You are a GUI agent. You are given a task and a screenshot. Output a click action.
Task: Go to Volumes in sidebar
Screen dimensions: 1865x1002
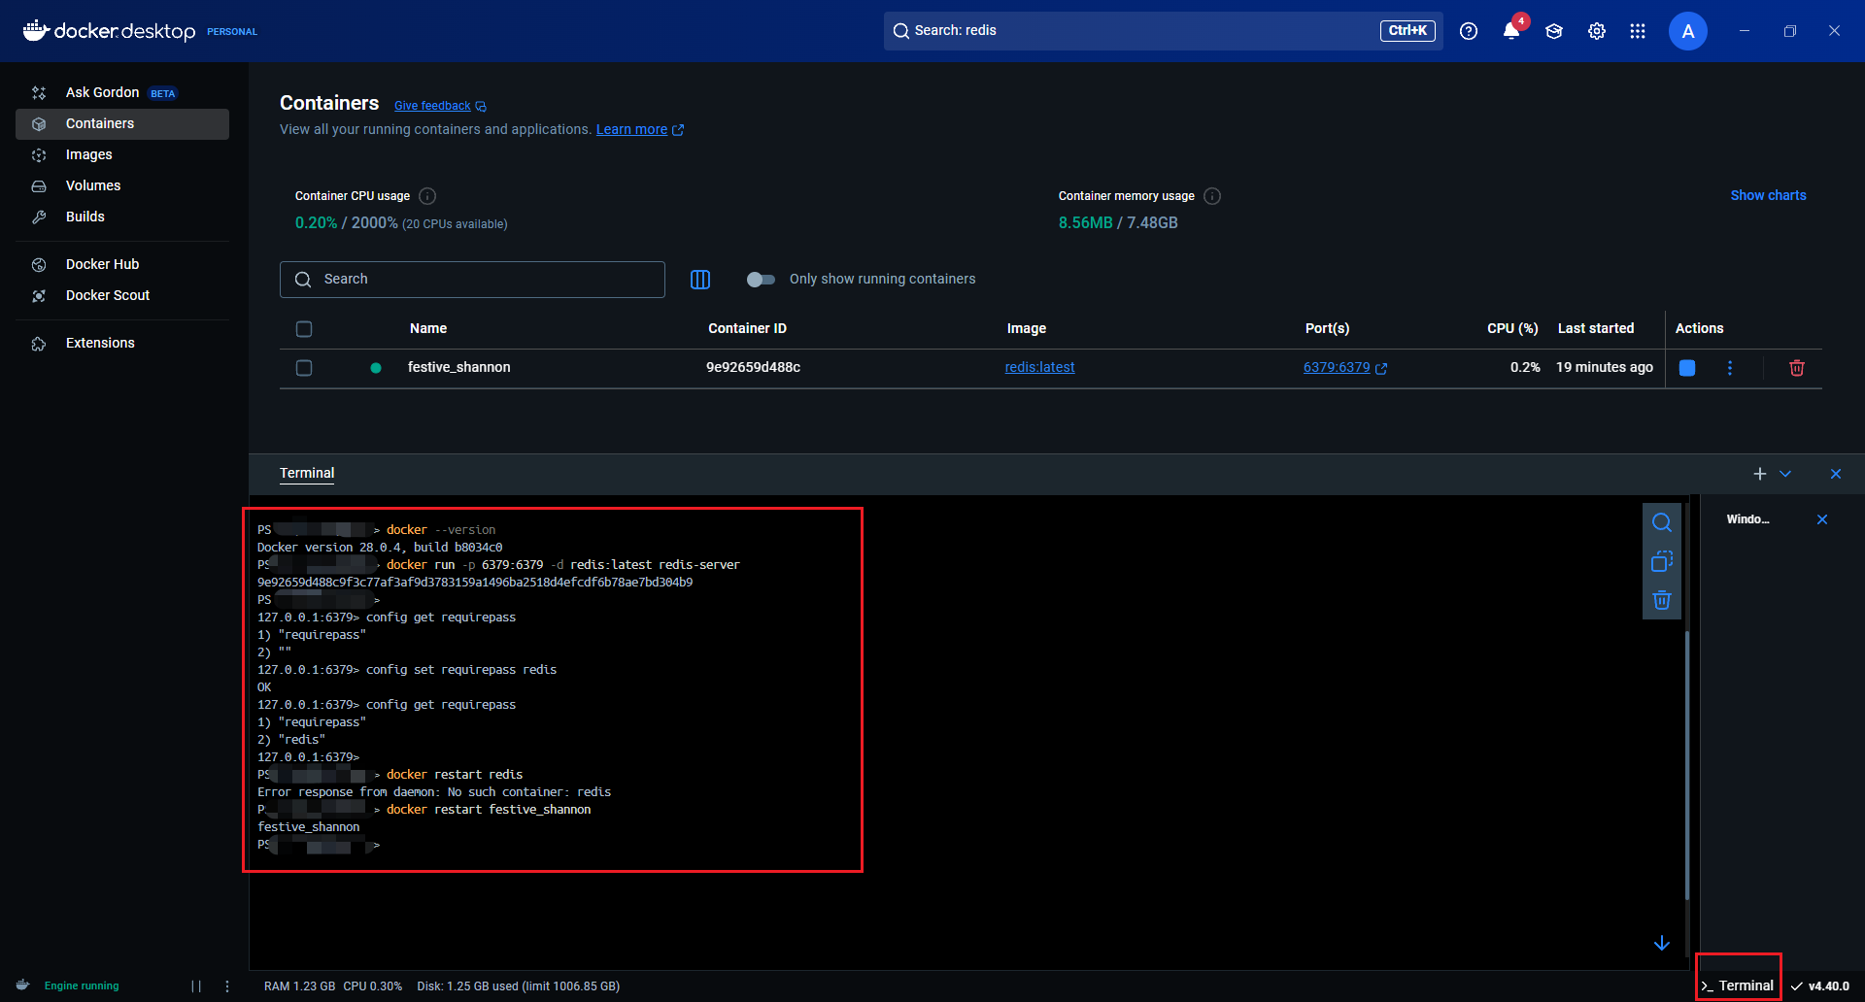[93, 185]
